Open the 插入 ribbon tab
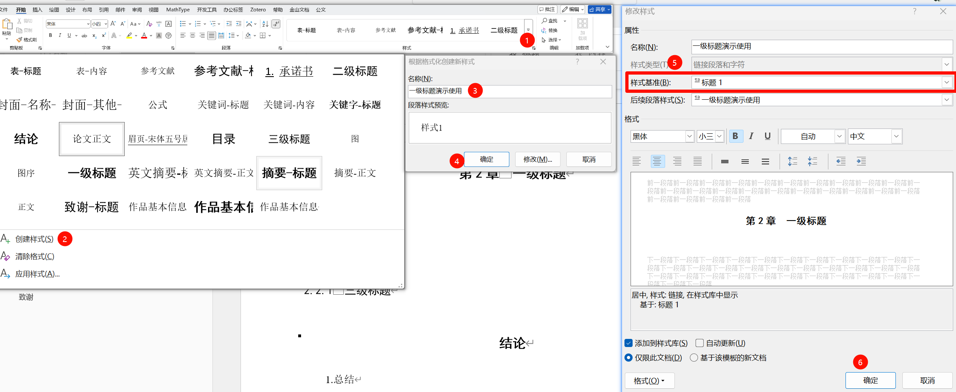The image size is (956, 392). coord(37,10)
